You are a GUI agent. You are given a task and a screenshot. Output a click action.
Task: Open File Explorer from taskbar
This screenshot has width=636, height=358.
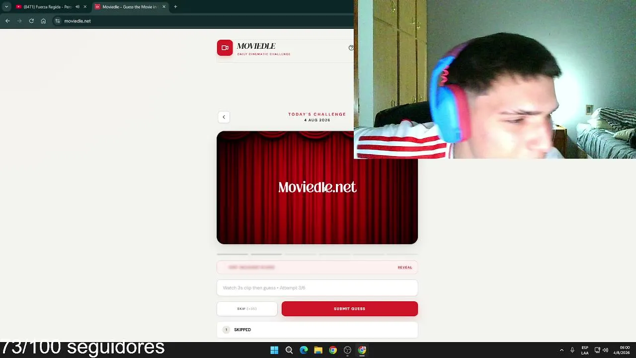pyautogui.click(x=318, y=350)
